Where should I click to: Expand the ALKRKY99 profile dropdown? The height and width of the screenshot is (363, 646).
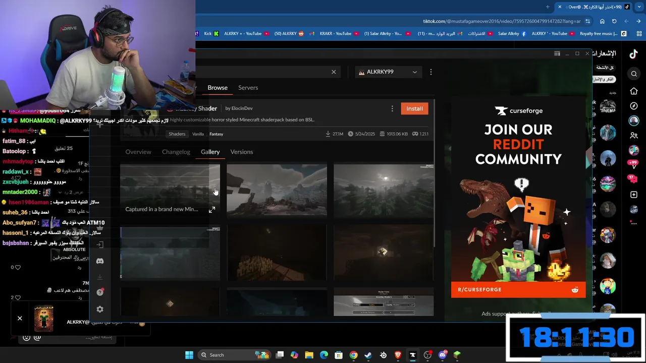[388, 72]
